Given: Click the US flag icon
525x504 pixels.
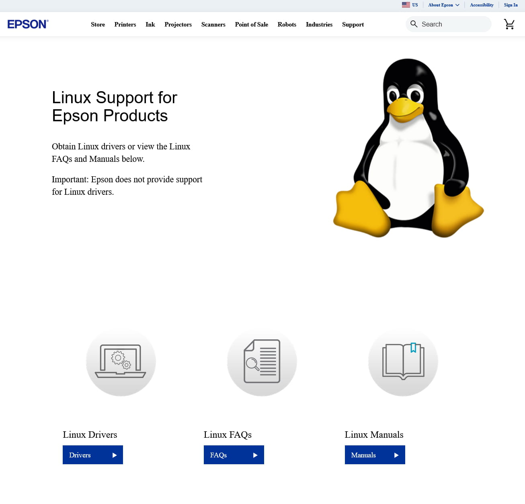Looking at the screenshot, I should [406, 5].
